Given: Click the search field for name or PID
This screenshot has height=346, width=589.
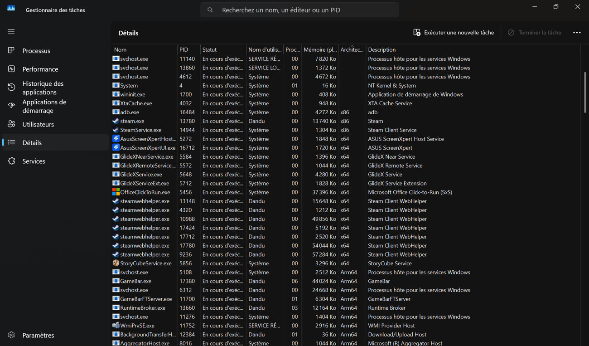Looking at the screenshot, I should (x=299, y=10).
